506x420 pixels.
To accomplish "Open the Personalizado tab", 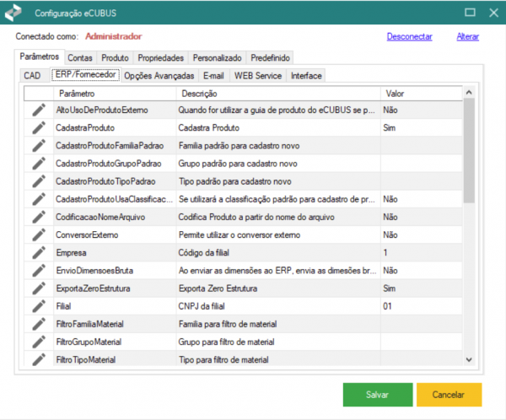I will coord(218,58).
